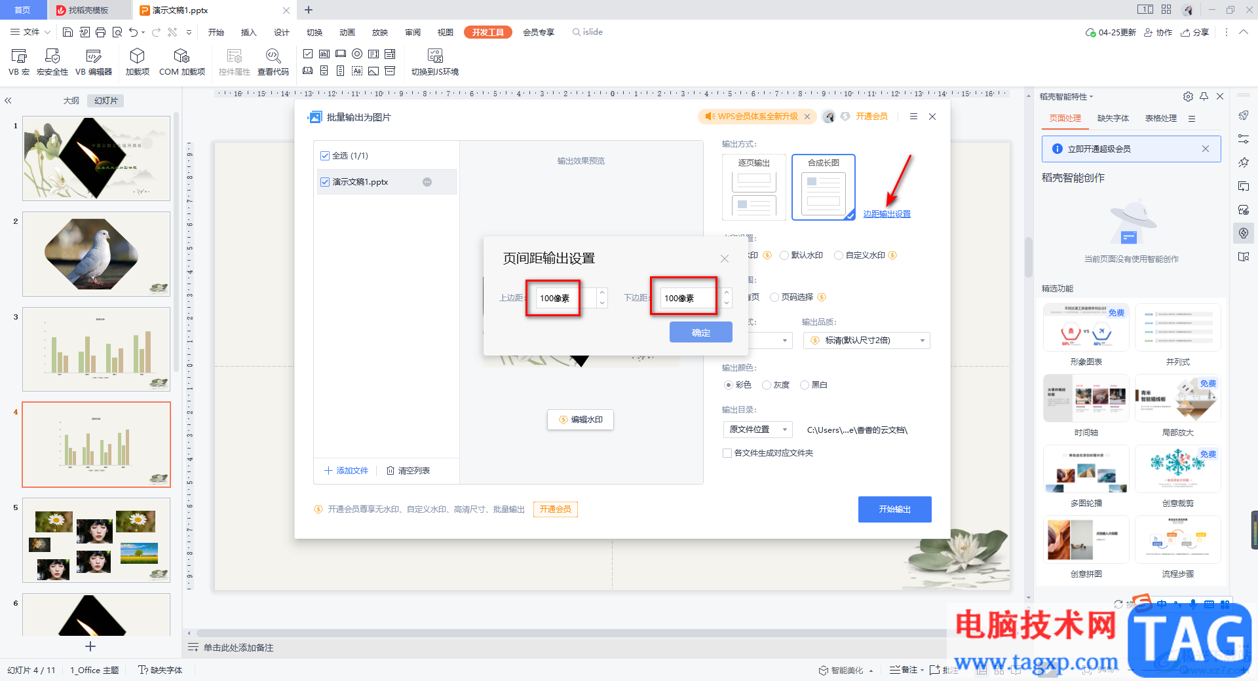
Task: Open 原文件位置 output directory dropdown
Action: [757, 430]
